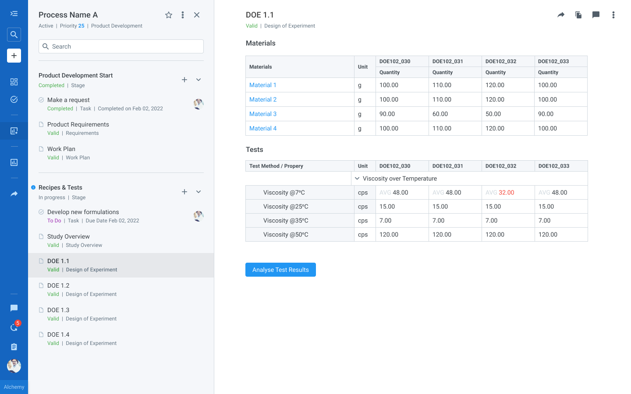Open the more options menu for DOE 1.1
Screen dimensions: 631x394
pyautogui.click(x=613, y=14)
